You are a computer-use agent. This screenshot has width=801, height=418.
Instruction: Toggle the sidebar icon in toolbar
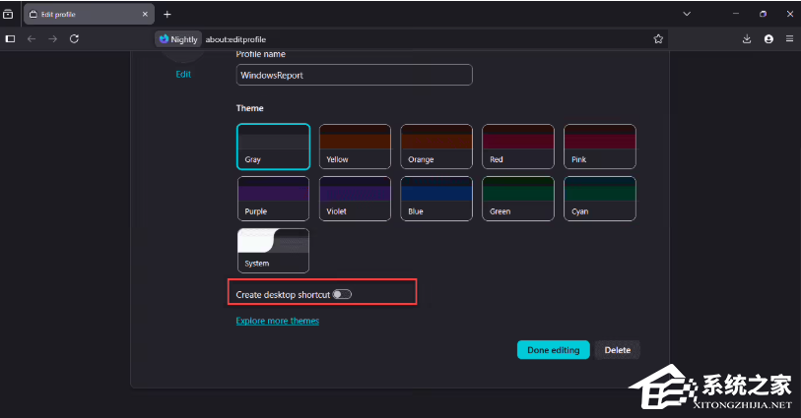tap(10, 39)
